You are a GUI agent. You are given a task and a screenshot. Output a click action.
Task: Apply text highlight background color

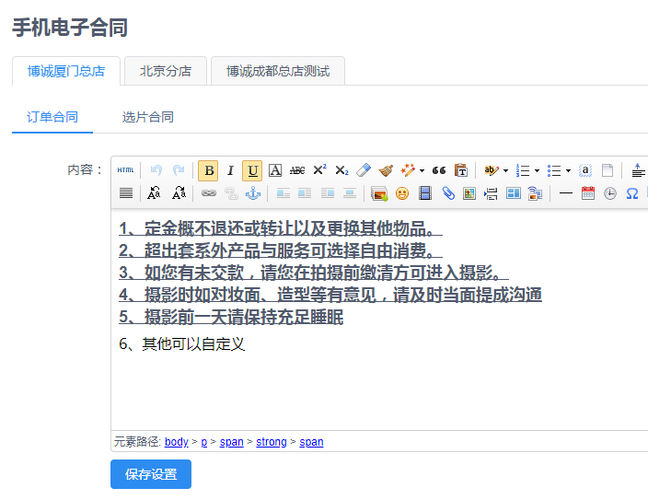pyautogui.click(x=492, y=170)
